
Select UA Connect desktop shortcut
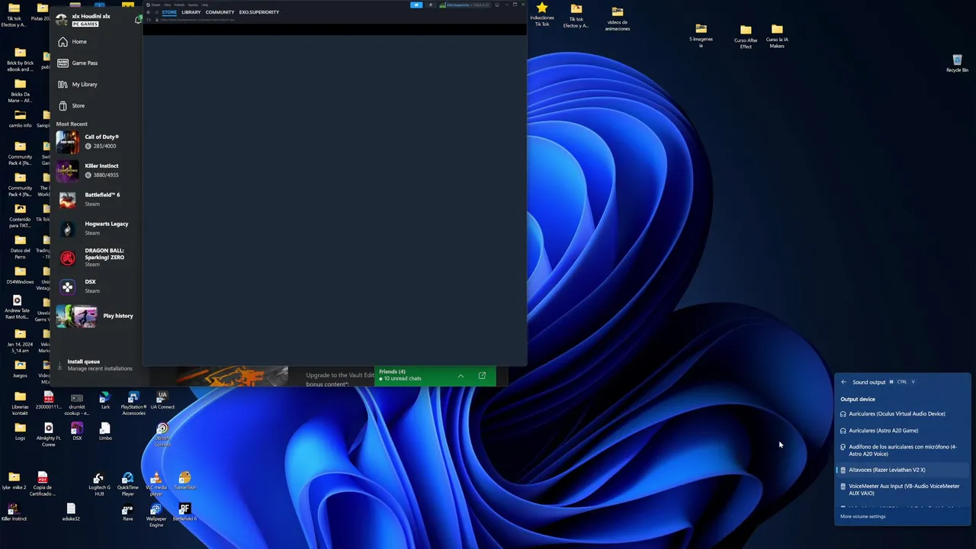click(162, 400)
